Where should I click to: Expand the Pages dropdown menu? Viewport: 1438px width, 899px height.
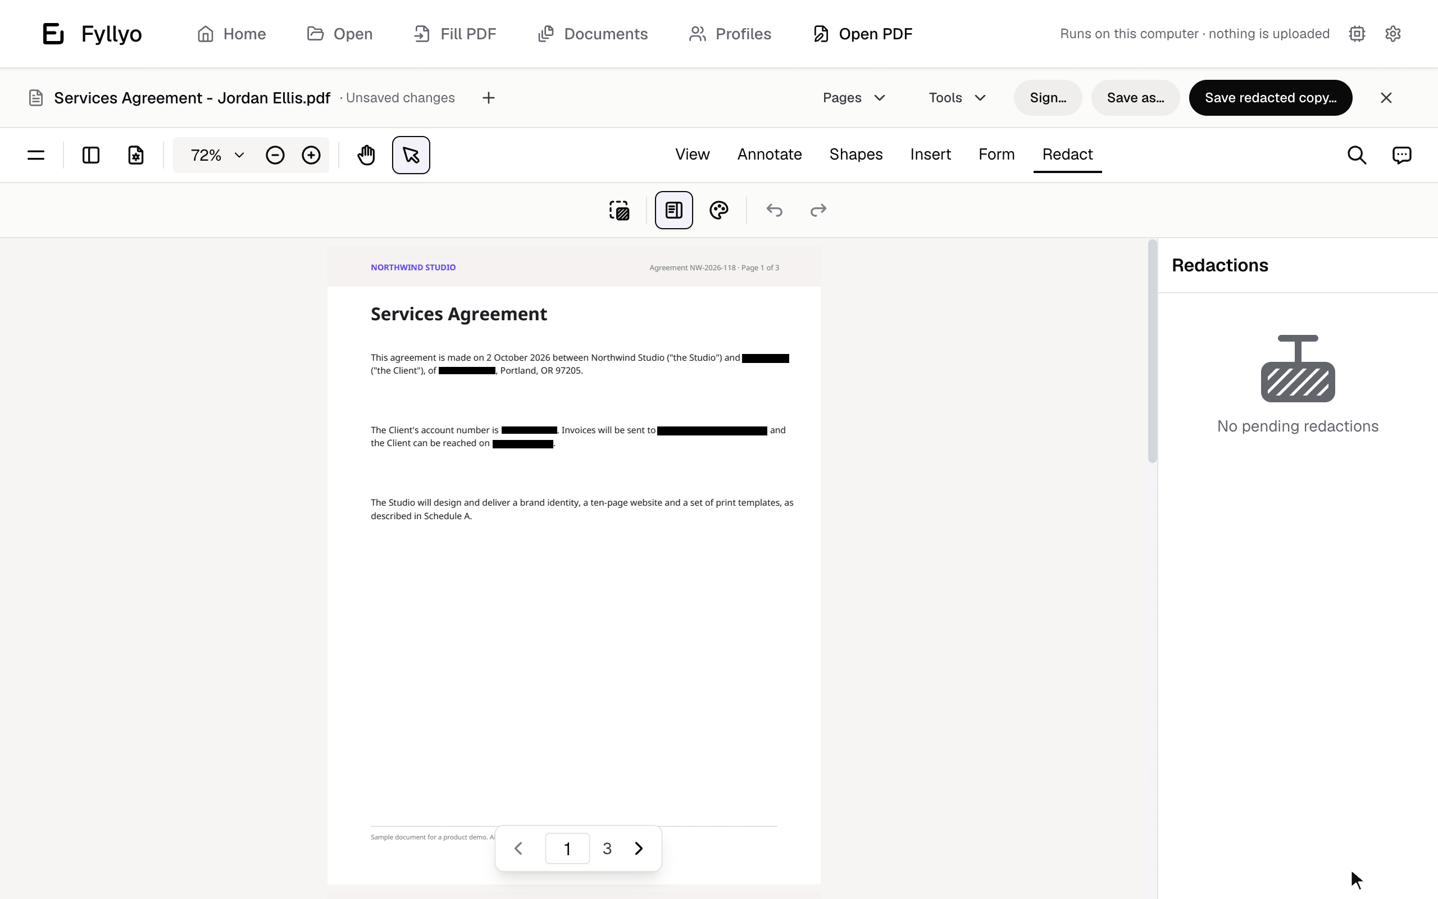(854, 98)
